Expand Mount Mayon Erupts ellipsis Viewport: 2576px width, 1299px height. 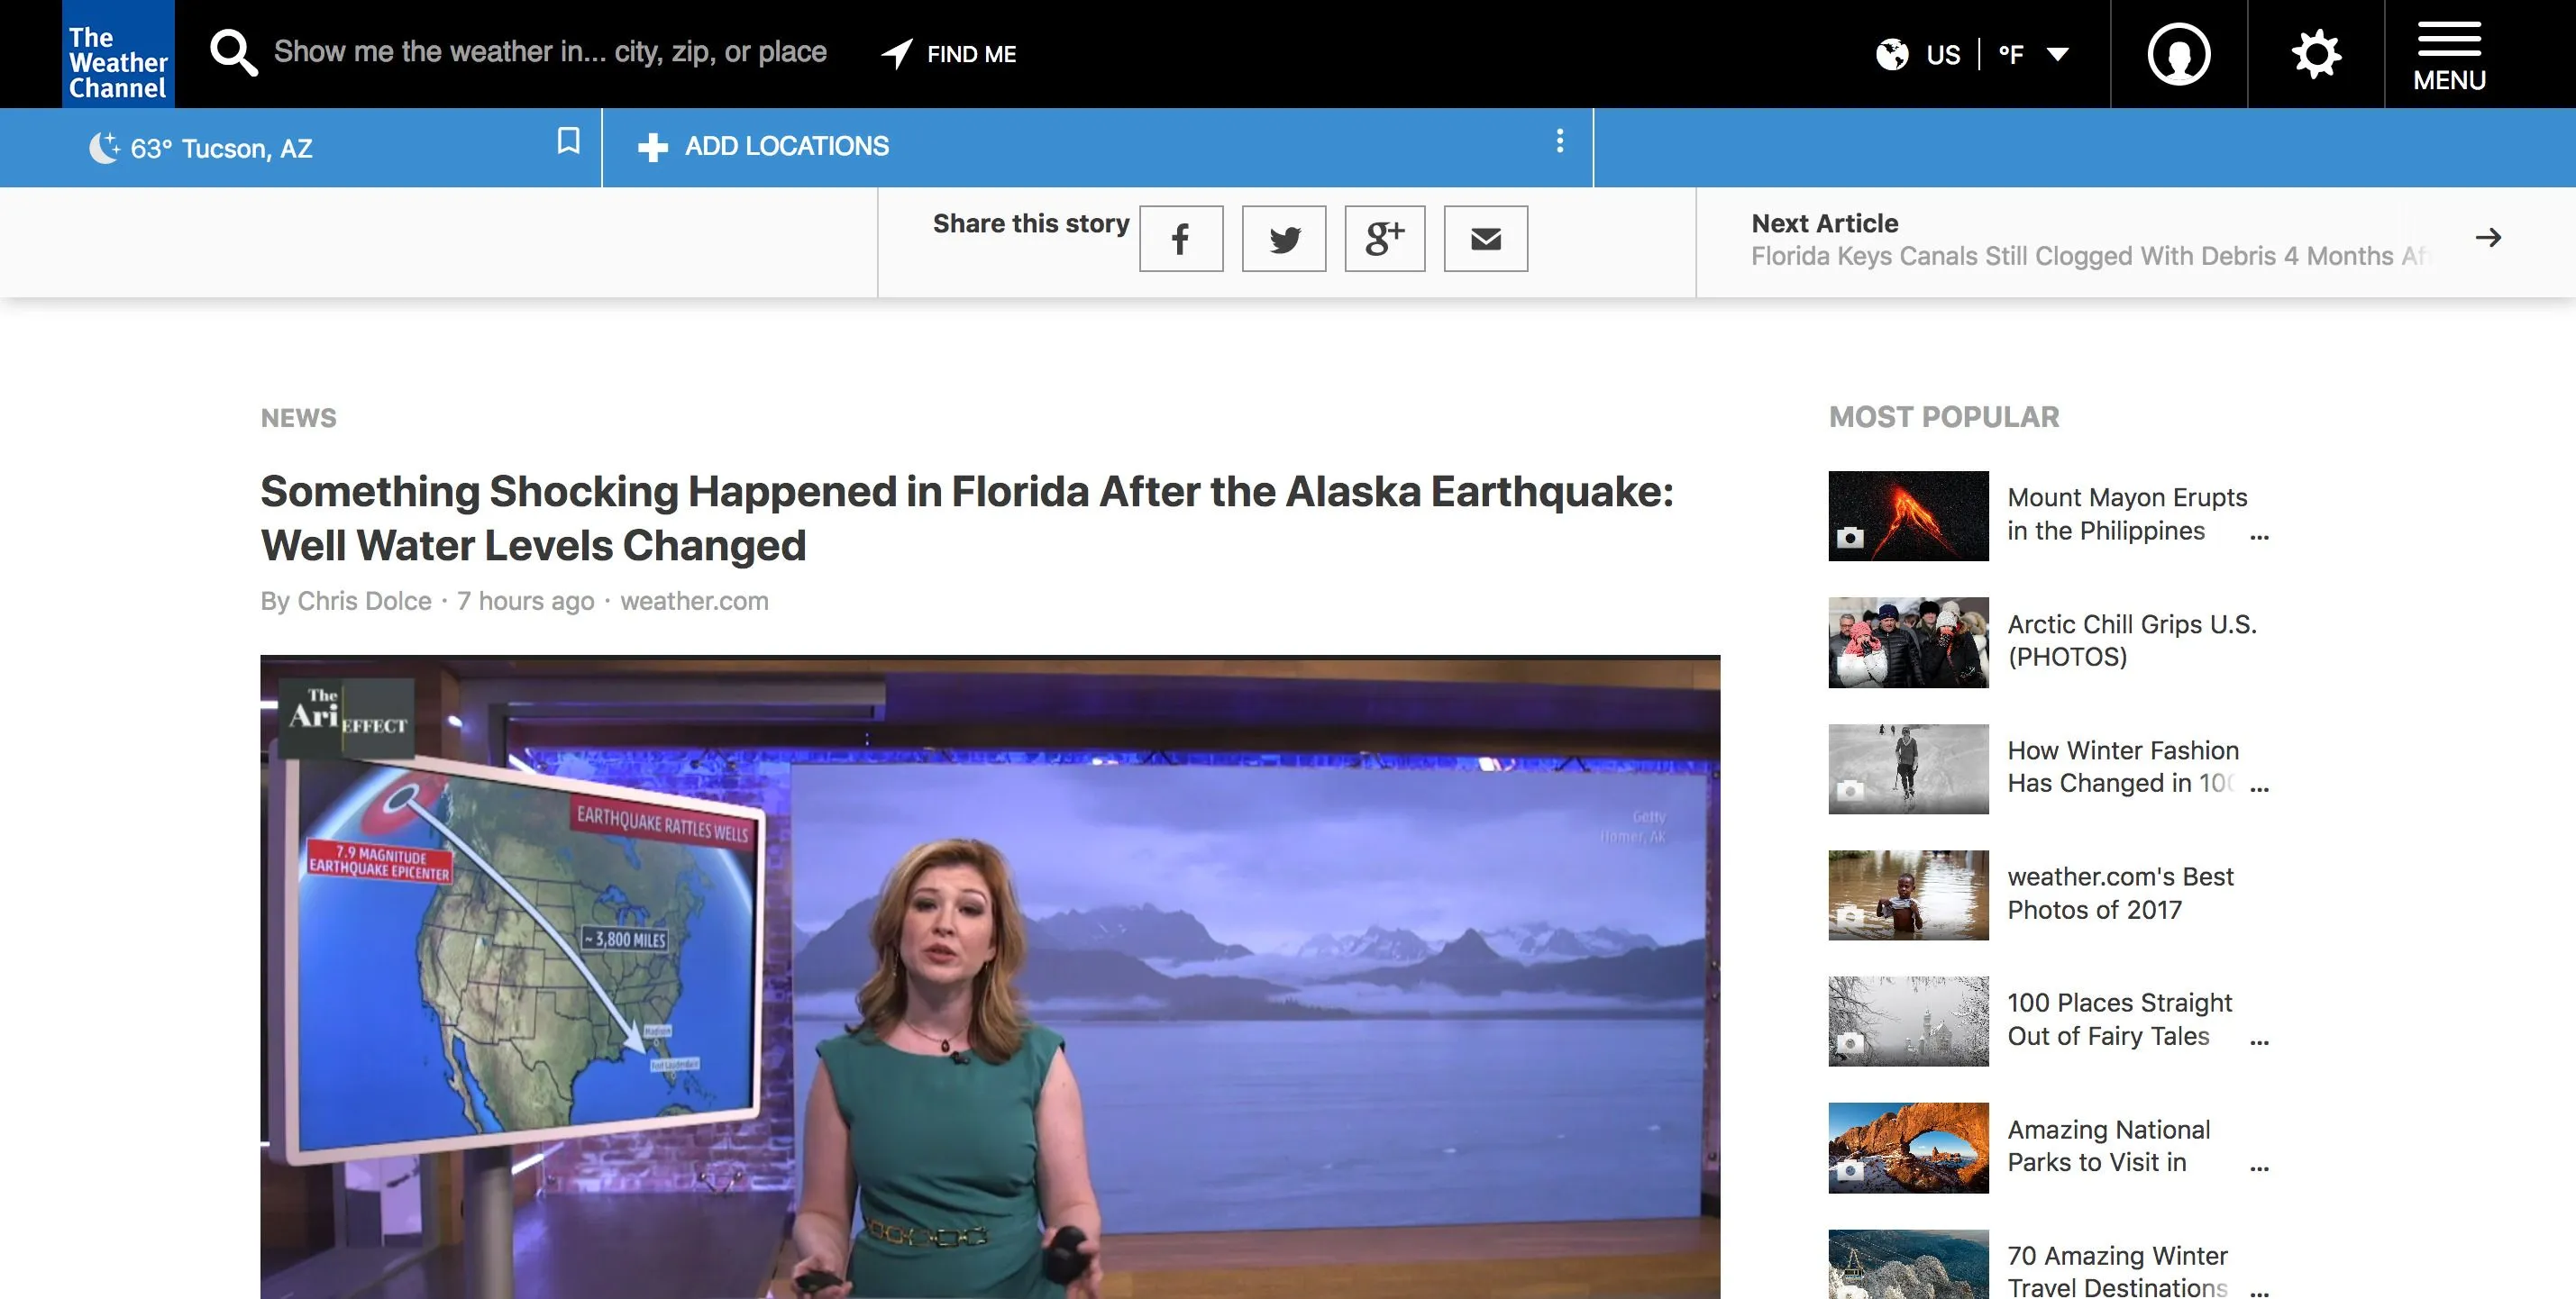(x=2259, y=536)
